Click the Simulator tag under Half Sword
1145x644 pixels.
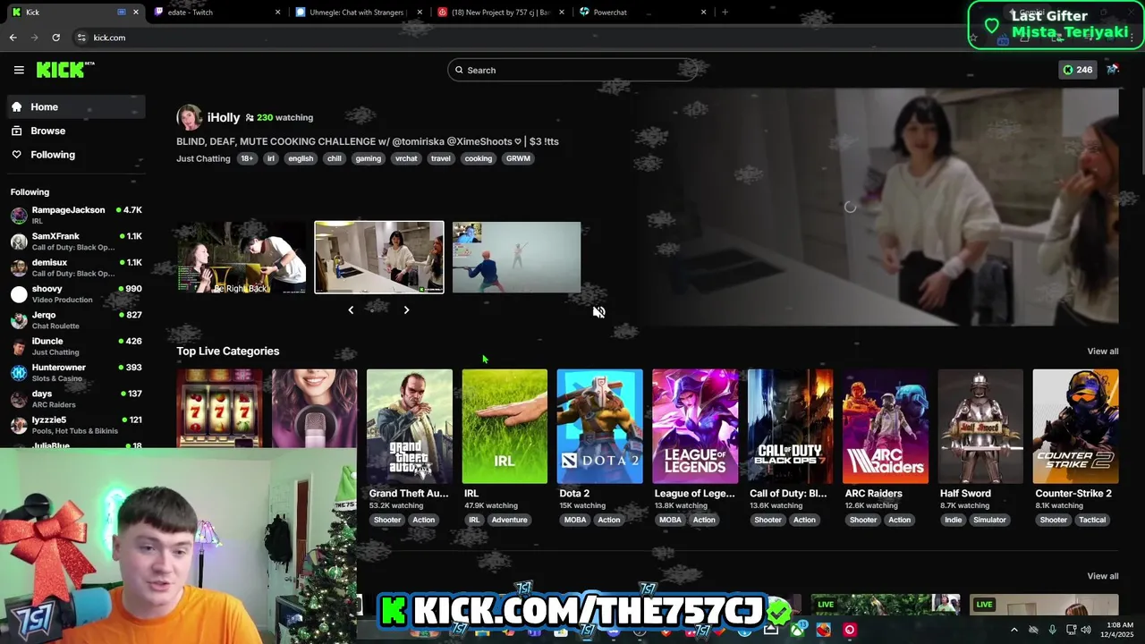coord(989,520)
